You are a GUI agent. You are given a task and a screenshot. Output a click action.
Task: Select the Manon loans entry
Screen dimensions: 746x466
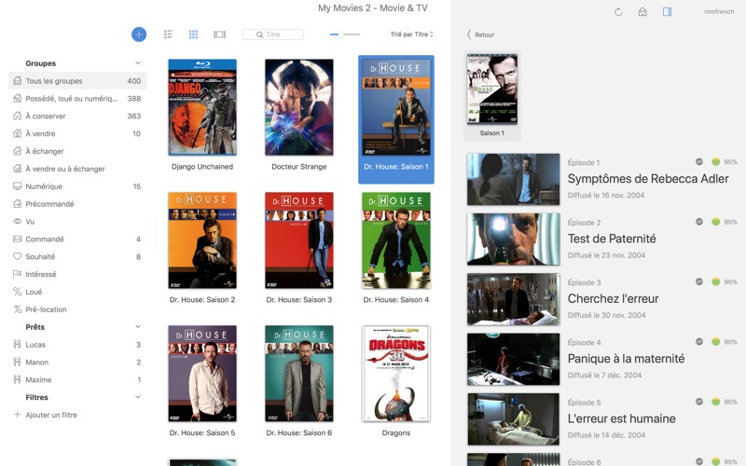[x=77, y=362]
